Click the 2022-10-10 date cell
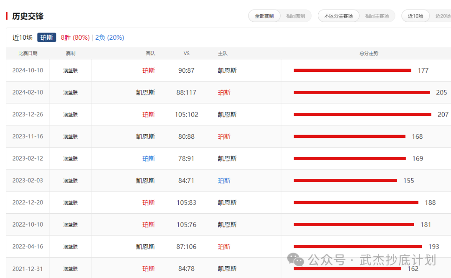Viewport: 451px width, 278px height. point(28,225)
